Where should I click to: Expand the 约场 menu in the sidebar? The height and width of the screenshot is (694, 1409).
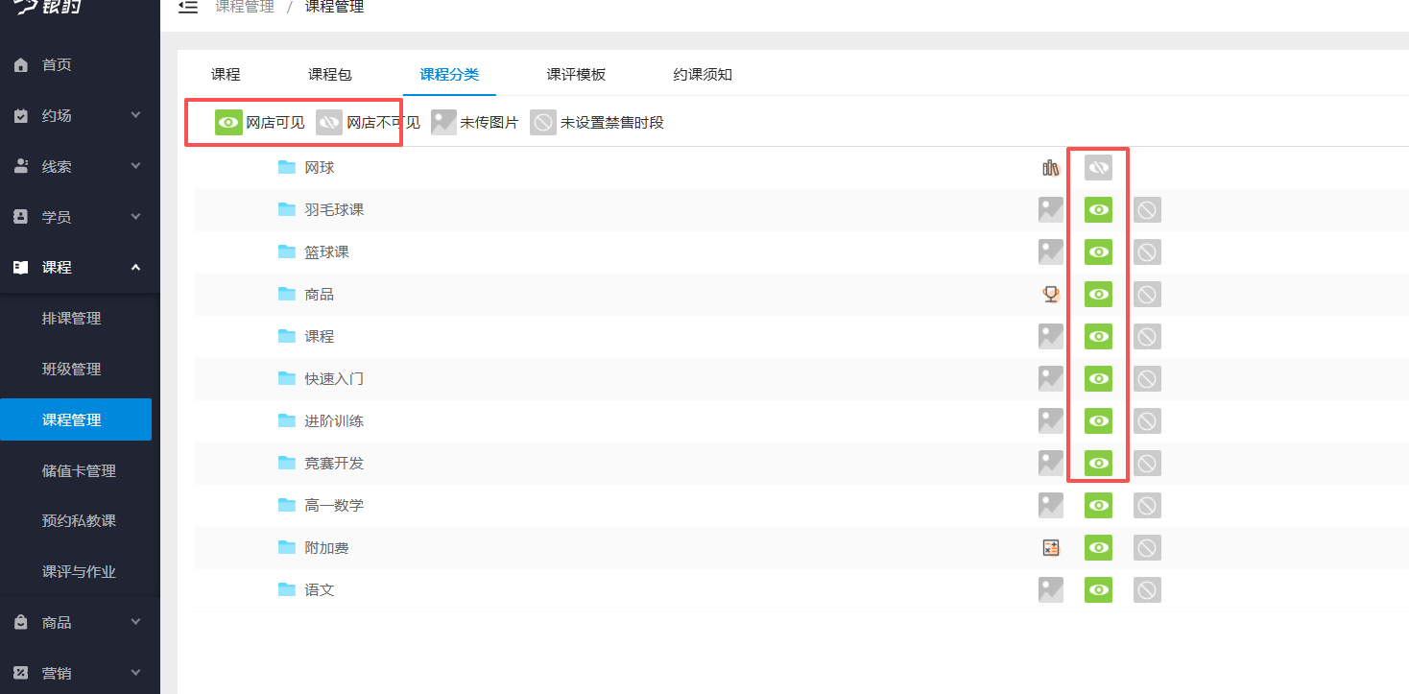pyautogui.click(x=80, y=115)
